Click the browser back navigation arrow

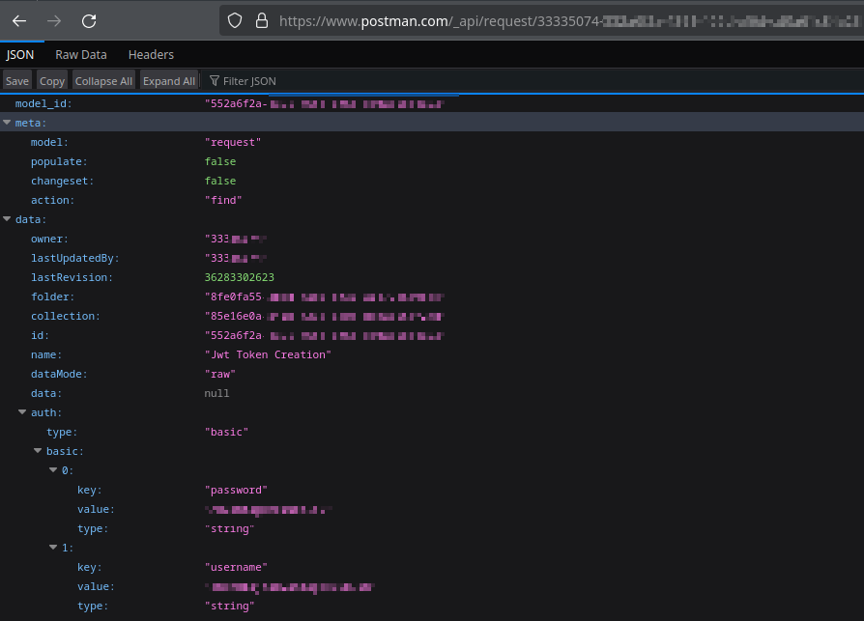pos(21,20)
